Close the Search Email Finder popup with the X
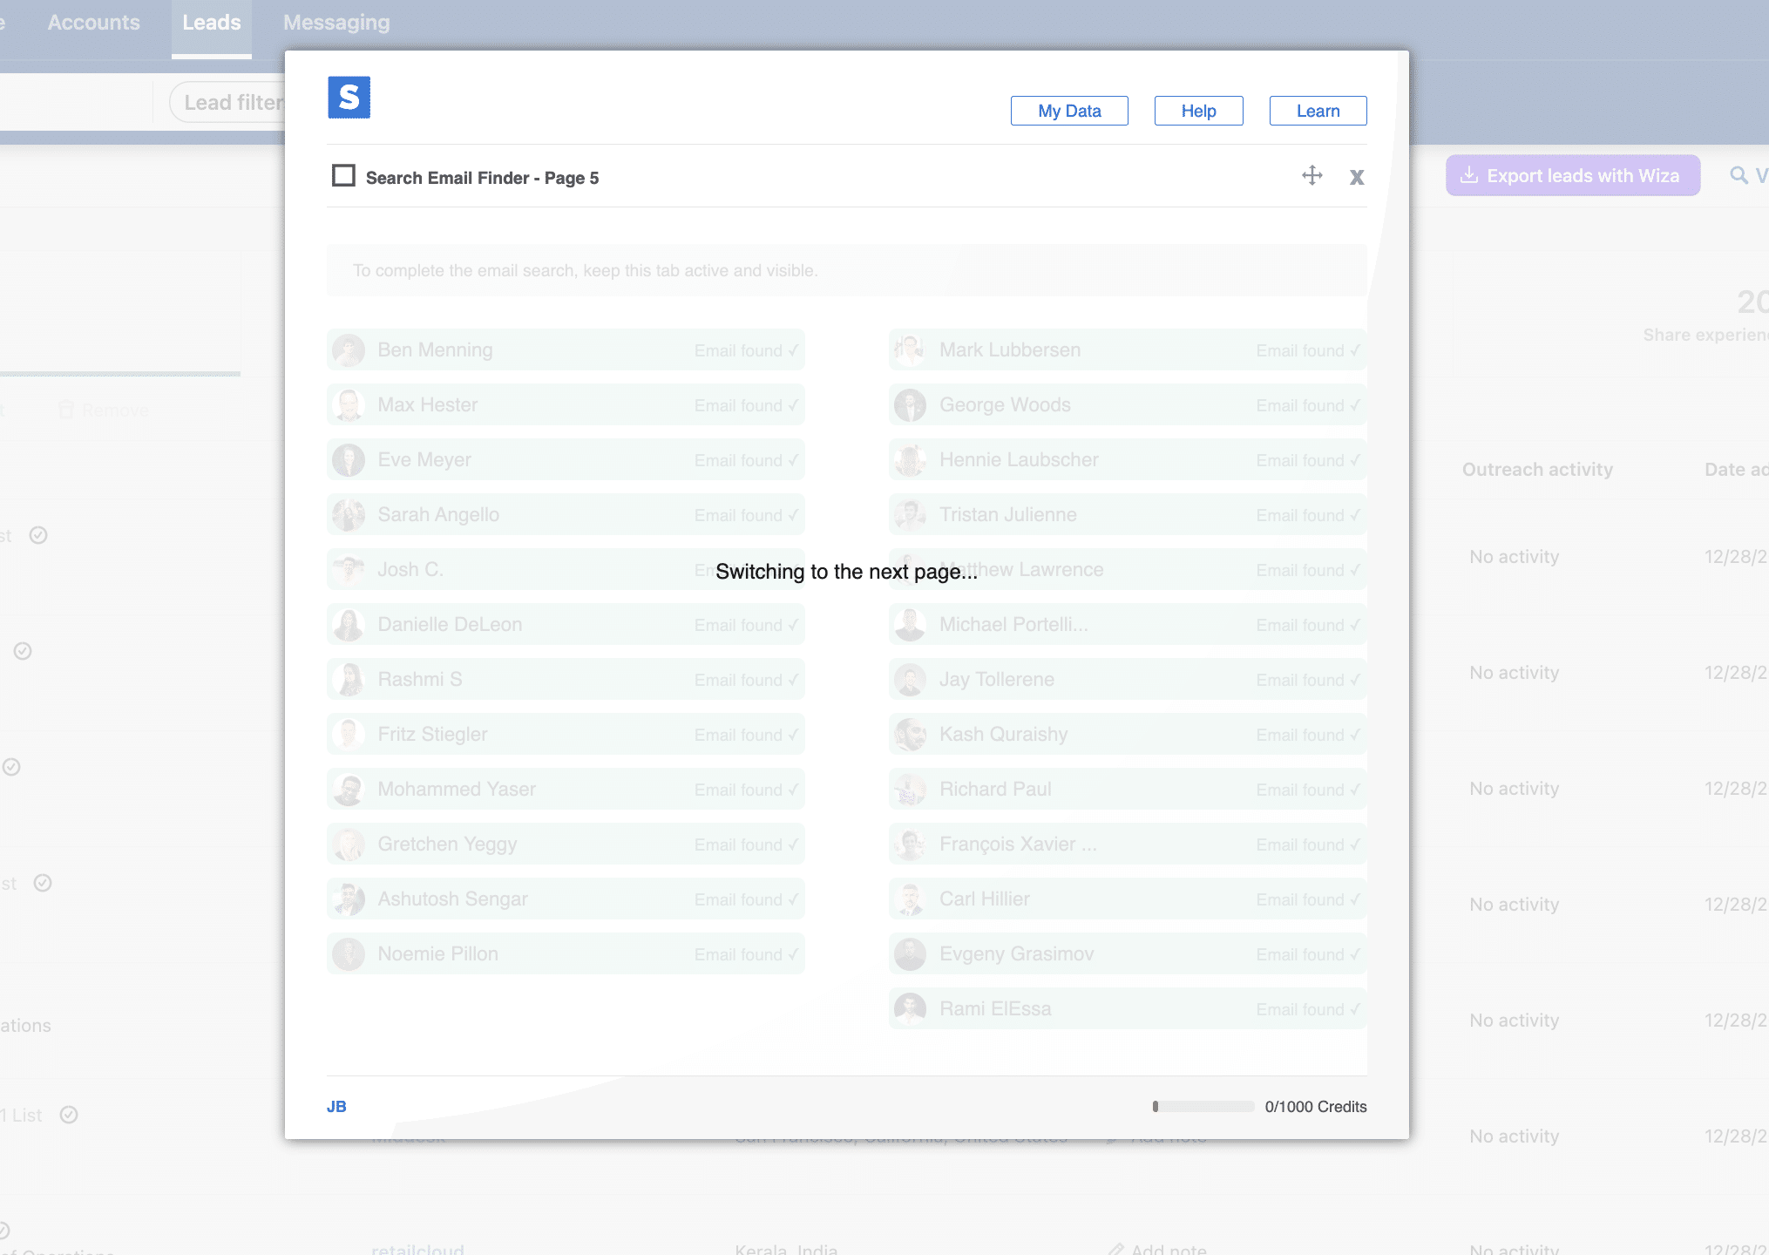Viewport: 1769px width, 1255px height. (1357, 177)
